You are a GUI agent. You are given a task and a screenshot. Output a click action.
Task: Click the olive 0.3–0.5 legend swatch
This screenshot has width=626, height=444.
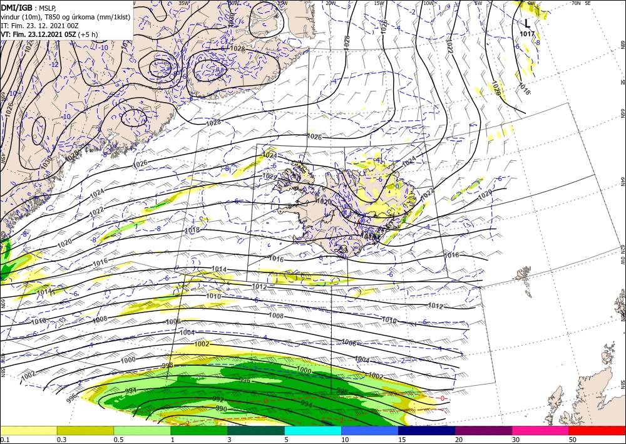pos(85,430)
